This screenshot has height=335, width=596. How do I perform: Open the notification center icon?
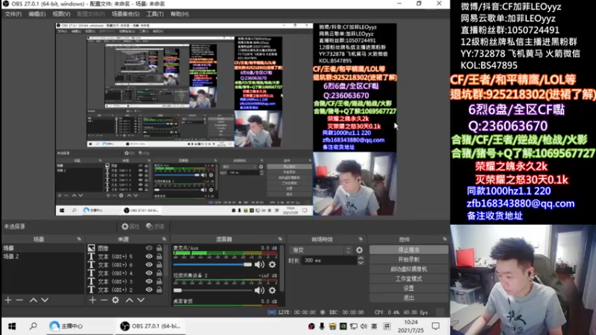pos(436,326)
